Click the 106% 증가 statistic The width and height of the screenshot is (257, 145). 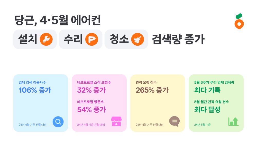(35, 90)
